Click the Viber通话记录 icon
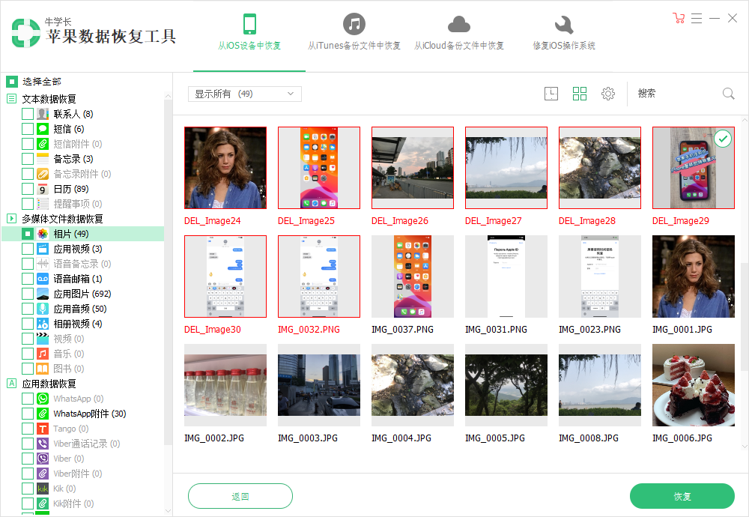The image size is (749, 517). click(43, 444)
